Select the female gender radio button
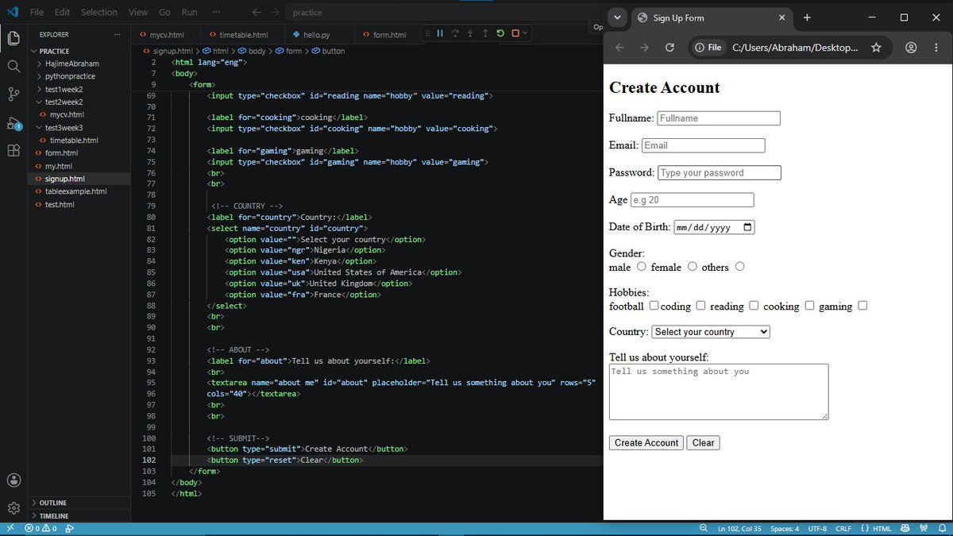Viewport: 953px width, 536px height. 693,267
